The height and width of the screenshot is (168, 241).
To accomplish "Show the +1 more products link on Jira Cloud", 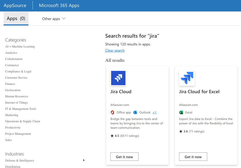I will pos(154,112).
